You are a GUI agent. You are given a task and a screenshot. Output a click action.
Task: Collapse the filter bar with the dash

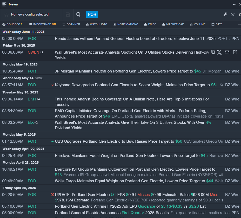pyautogui.click(x=239, y=24)
